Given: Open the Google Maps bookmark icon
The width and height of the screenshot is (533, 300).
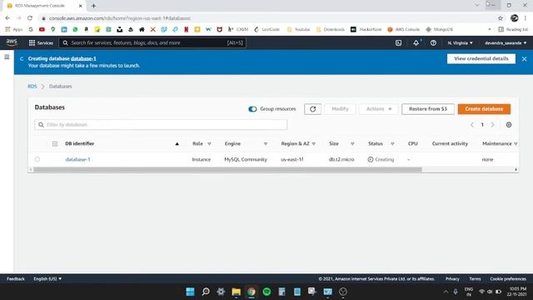Looking at the screenshot, I should tap(53, 30).
